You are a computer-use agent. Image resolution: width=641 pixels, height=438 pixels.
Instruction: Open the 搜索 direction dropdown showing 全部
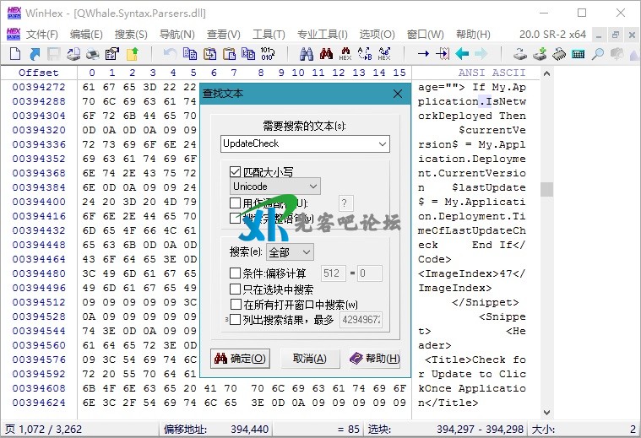pos(290,252)
